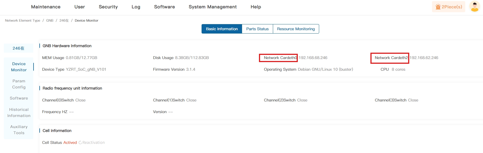Open Auxiliary Tools in sidebar

(19, 130)
